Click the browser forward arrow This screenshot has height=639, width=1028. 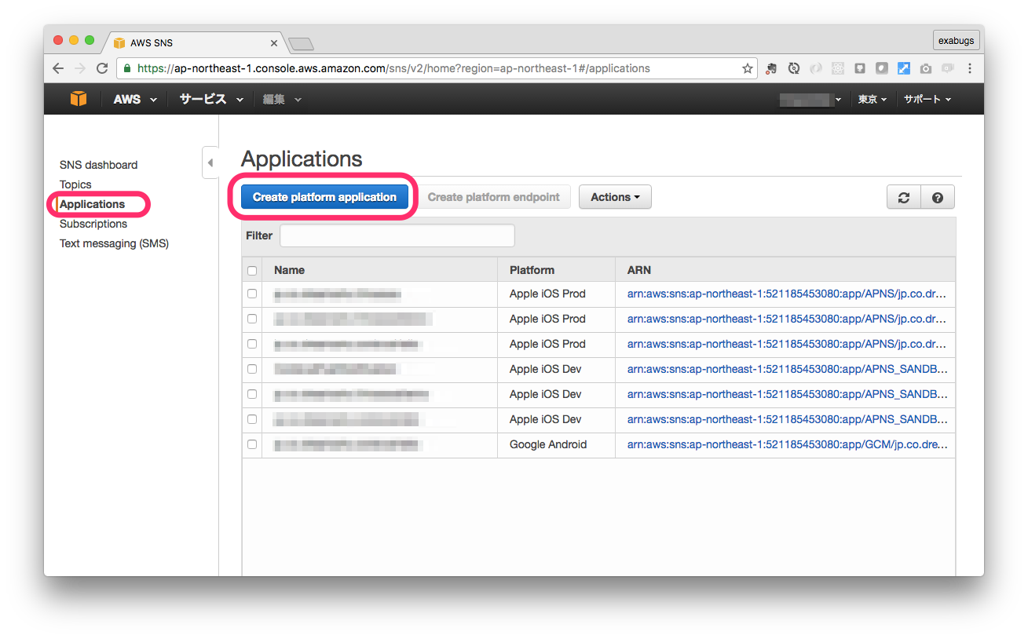click(x=79, y=68)
